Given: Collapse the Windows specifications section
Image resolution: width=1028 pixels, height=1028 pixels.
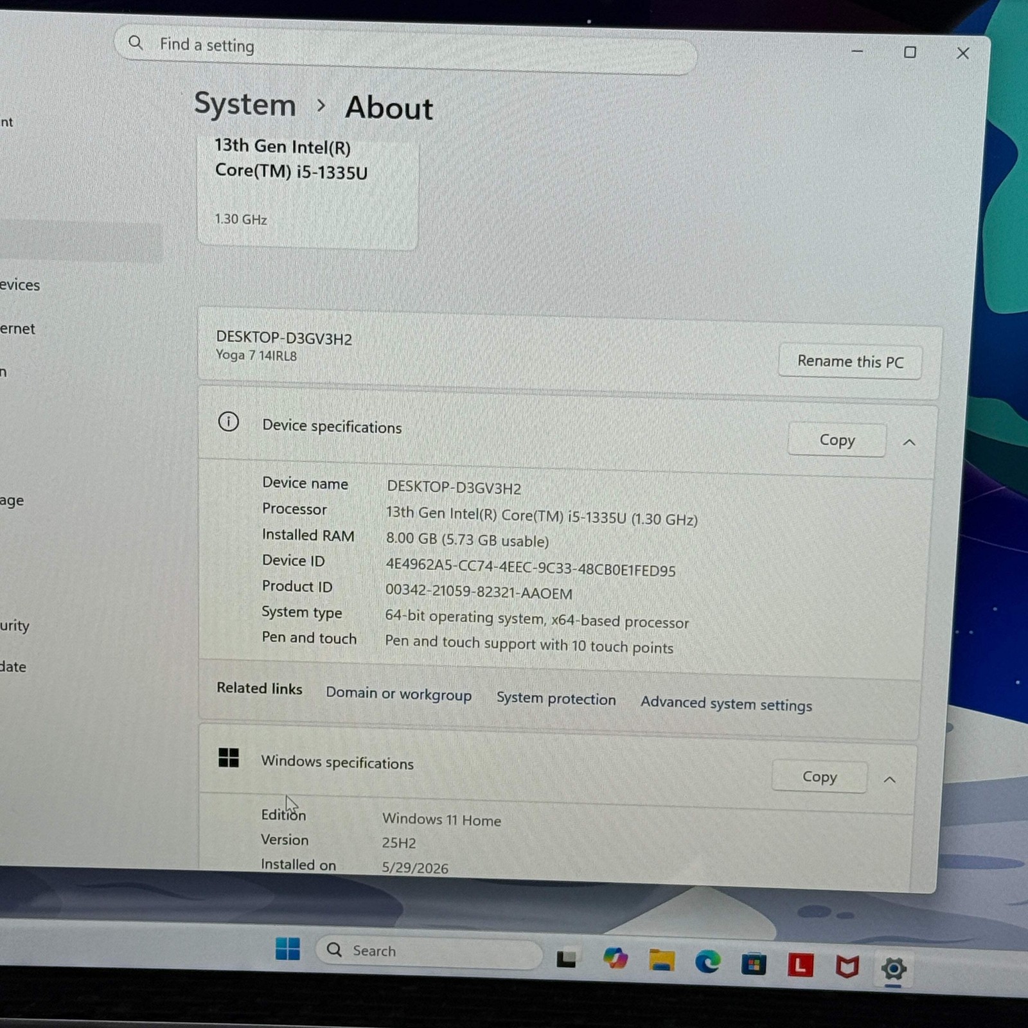Looking at the screenshot, I should pos(890,779).
